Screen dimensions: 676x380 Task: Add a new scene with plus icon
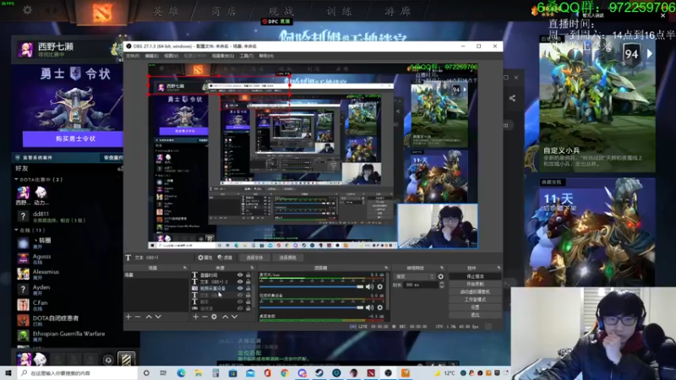[128, 317]
